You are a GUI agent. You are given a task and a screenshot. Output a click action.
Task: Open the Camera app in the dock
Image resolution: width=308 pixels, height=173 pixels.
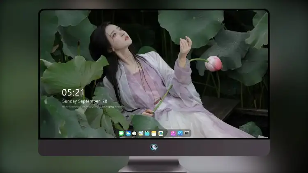(186, 133)
